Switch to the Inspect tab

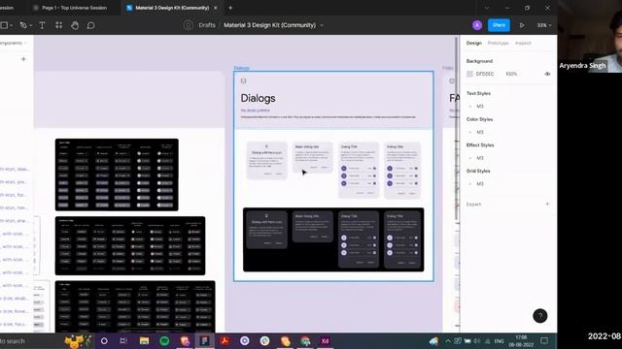523,43
